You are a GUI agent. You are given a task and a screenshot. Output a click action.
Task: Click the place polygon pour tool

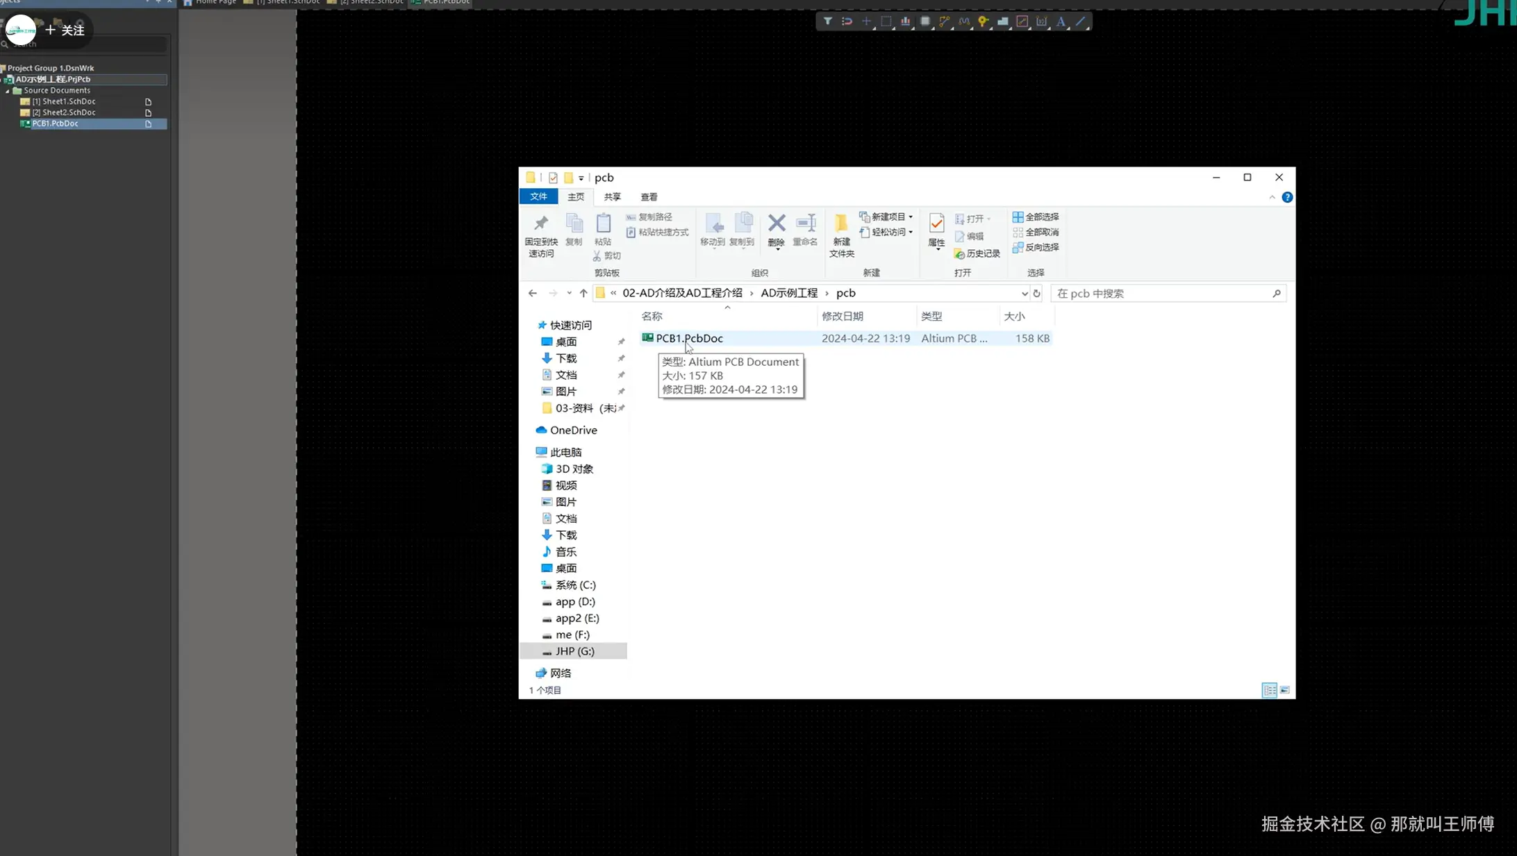(x=1003, y=22)
